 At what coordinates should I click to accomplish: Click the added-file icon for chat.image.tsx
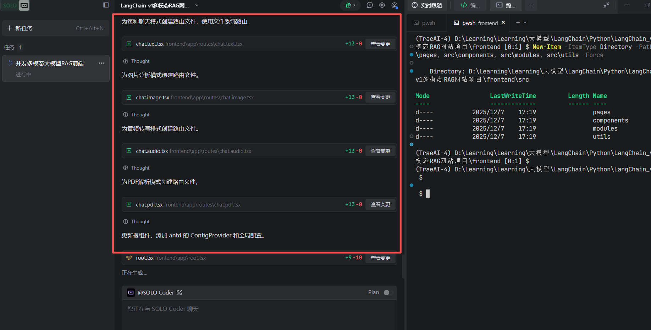(129, 98)
